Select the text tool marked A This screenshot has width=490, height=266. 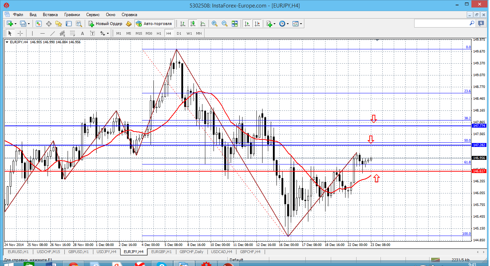pos(82,33)
